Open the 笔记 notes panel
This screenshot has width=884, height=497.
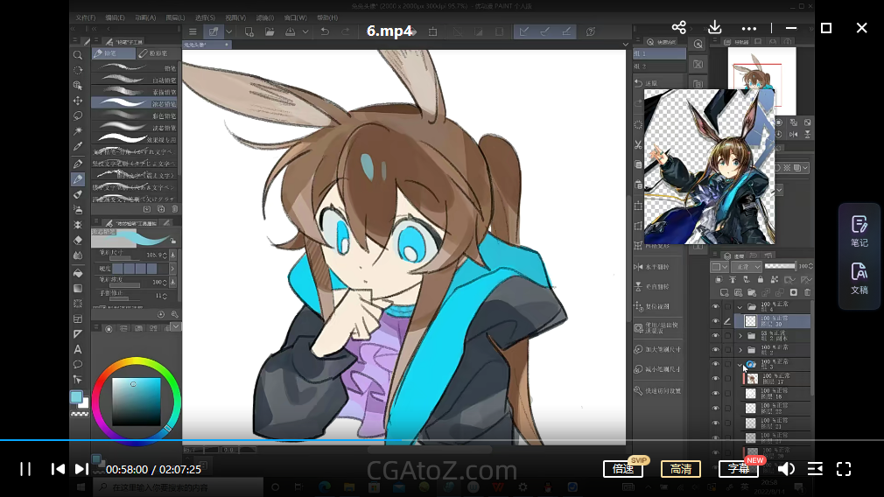(x=859, y=231)
